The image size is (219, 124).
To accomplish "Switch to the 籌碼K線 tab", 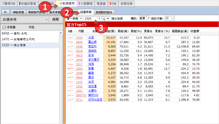I will pos(9,3).
